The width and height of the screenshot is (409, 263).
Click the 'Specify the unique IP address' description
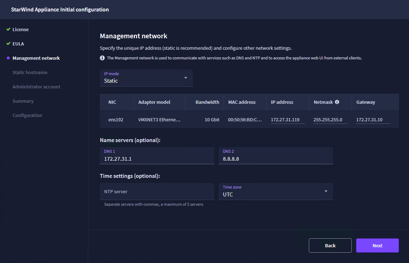[196, 48]
